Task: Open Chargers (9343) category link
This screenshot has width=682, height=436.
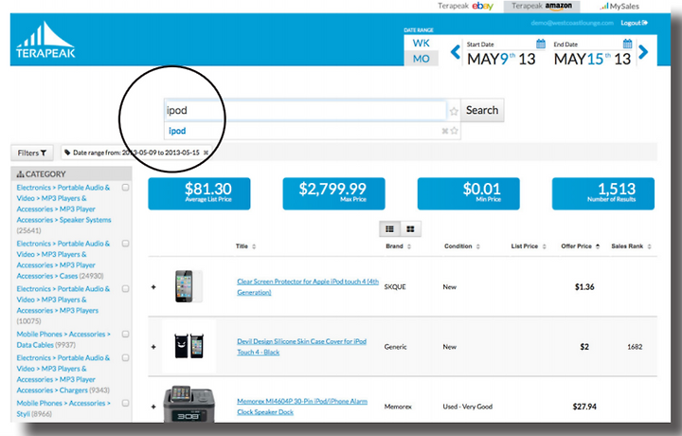Action: tap(63, 373)
